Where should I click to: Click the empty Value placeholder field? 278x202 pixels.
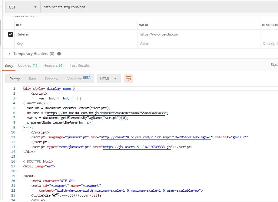[x=199, y=44]
